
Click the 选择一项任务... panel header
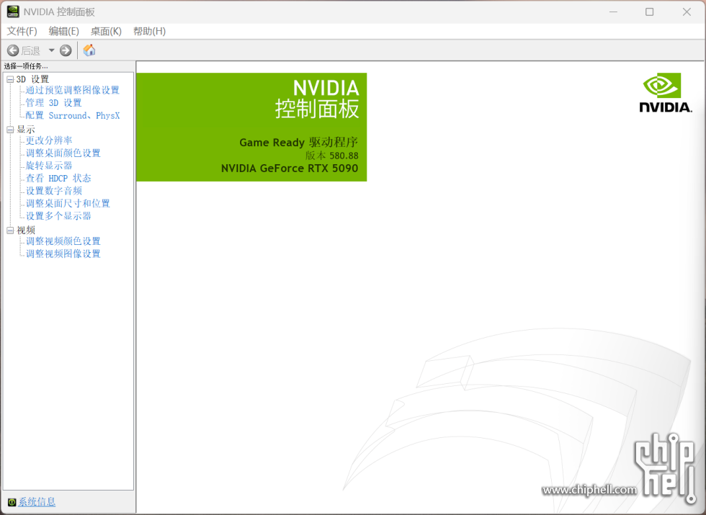pyautogui.click(x=26, y=66)
